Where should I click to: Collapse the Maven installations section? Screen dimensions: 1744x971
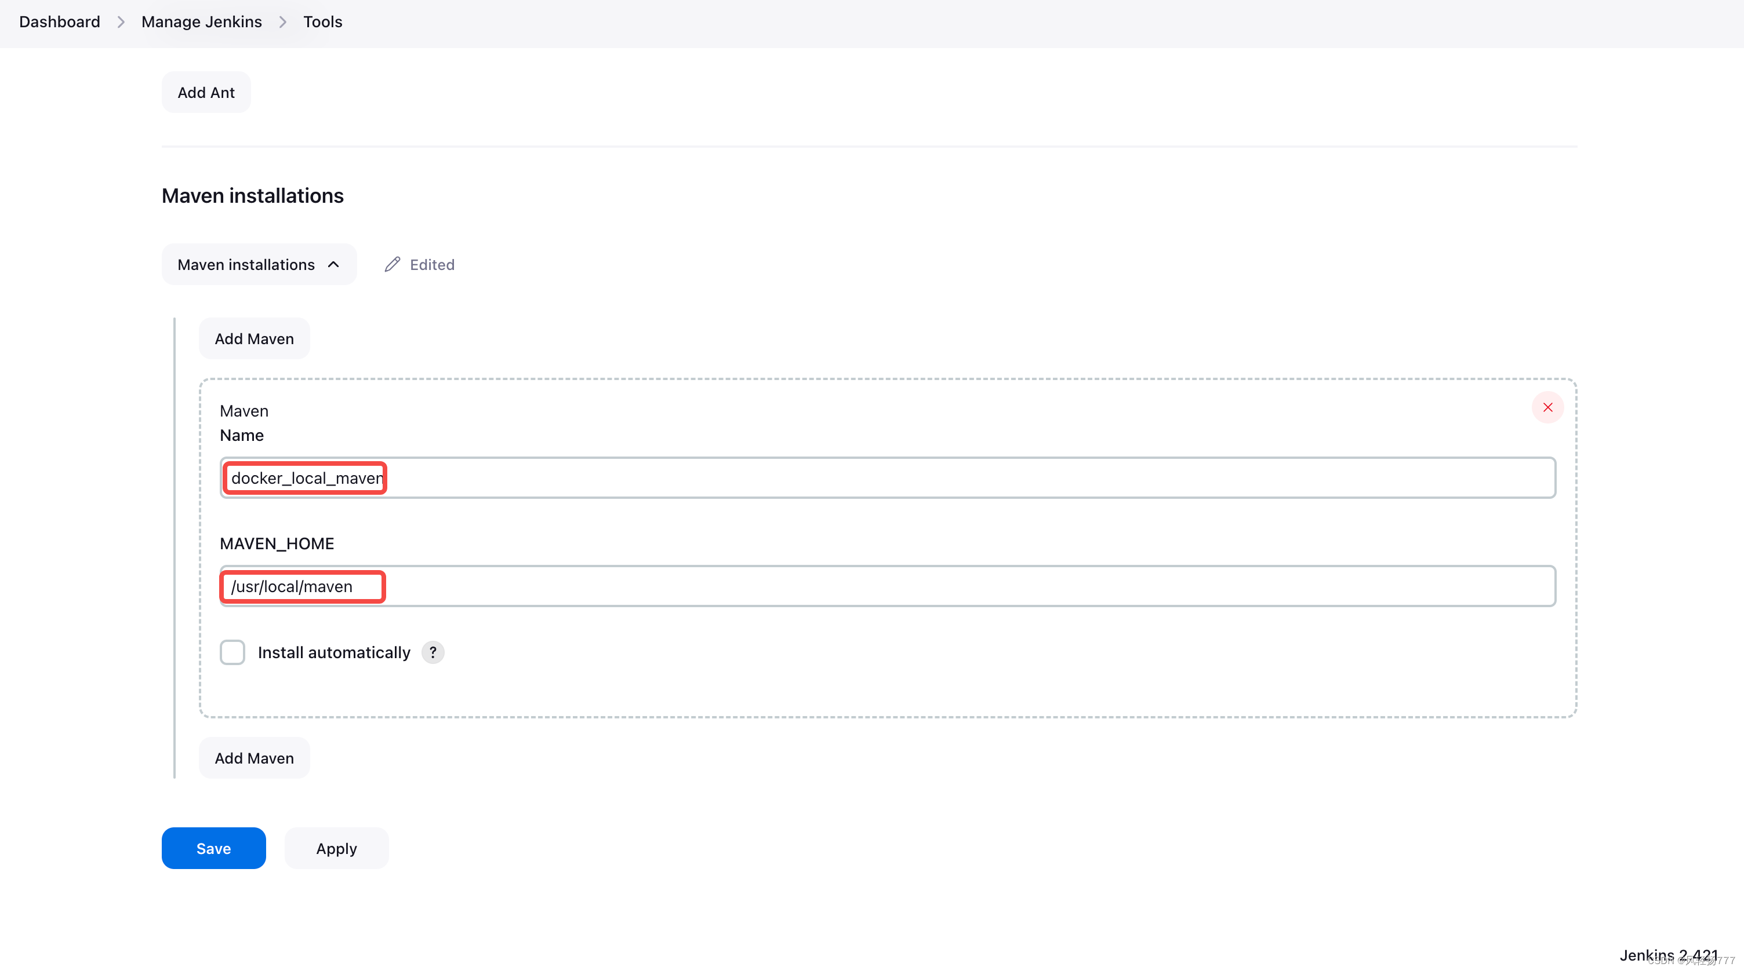point(259,264)
